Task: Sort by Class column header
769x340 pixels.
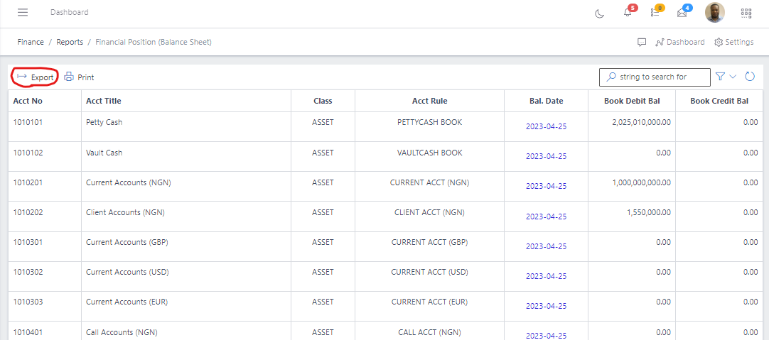Action: tap(323, 101)
